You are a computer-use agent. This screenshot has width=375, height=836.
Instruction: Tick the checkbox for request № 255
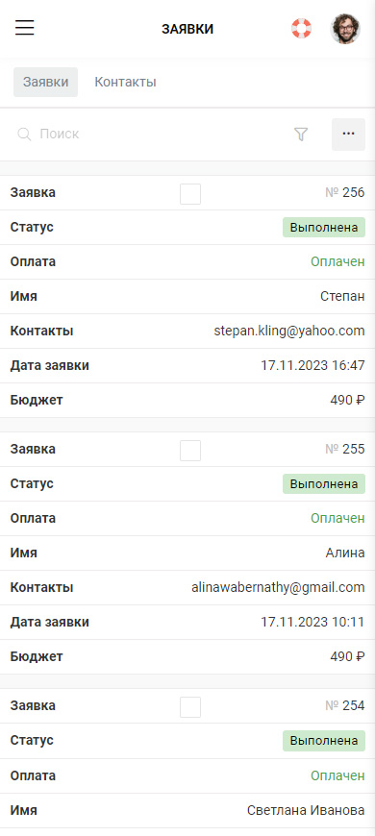pos(190,451)
